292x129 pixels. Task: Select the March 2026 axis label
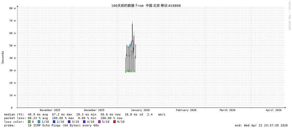[227, 110]
